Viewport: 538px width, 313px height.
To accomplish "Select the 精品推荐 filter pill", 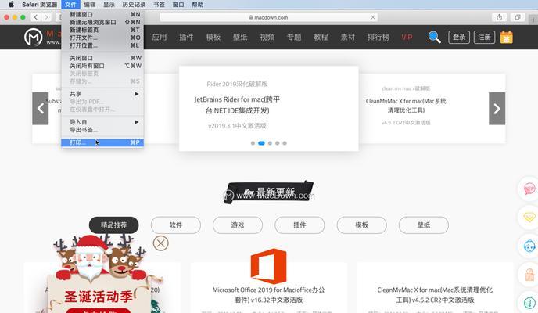I will click(114, 225).
